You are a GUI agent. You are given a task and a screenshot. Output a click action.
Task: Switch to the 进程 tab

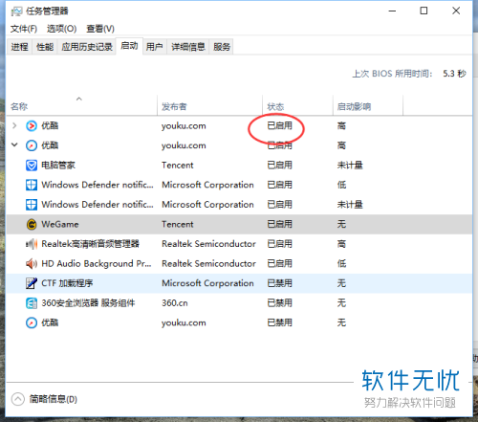[x=19, y=47]
